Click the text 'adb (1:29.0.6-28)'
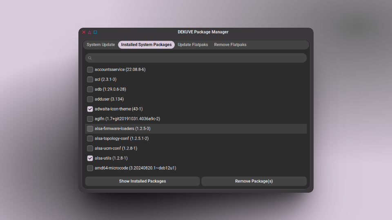This screenshot has height=220, width=392. tap(110, 89)
